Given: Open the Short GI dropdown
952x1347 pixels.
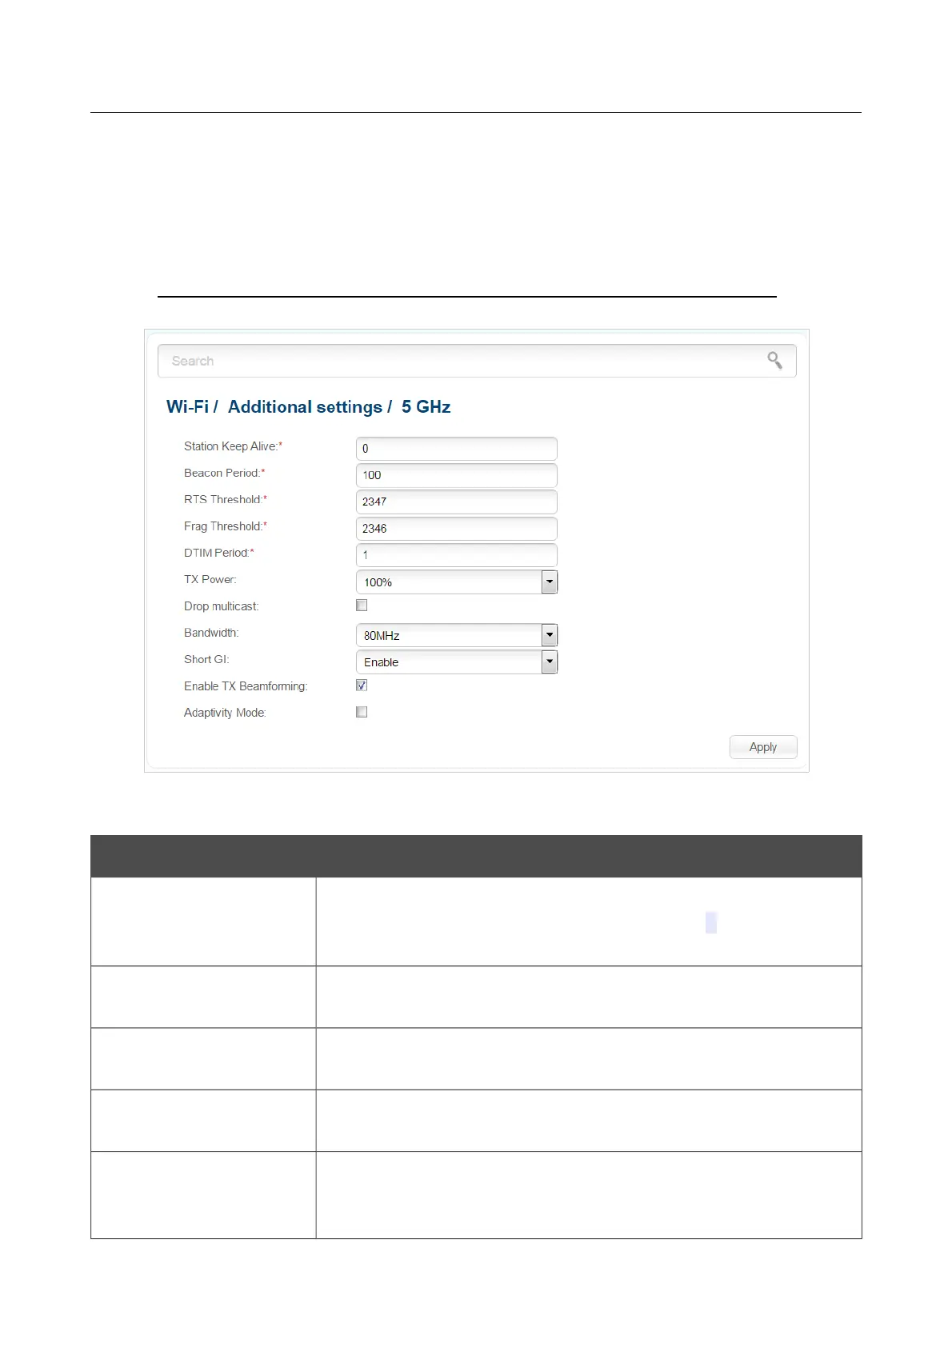Looking at the screenshot, I should tap(456, 662).
